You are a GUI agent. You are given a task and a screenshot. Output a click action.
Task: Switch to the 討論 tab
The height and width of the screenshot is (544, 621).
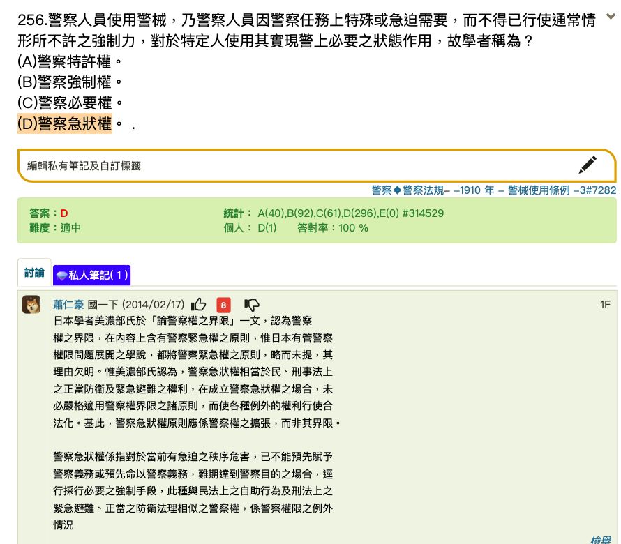[34, 273]
